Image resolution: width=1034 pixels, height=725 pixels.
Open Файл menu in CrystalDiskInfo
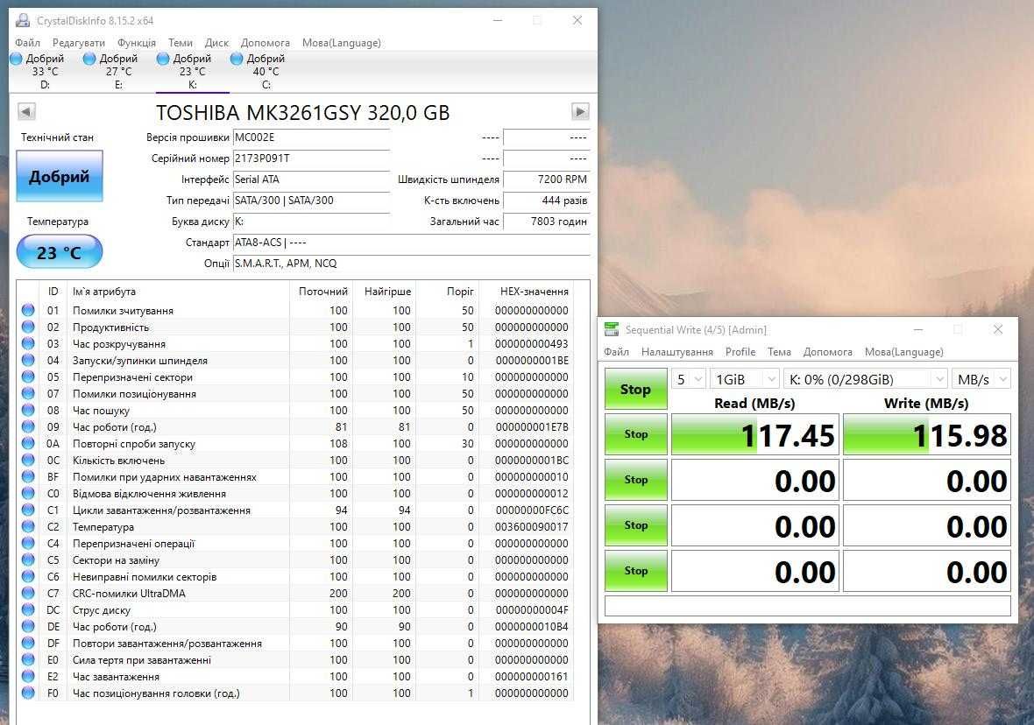coord(28,43)
